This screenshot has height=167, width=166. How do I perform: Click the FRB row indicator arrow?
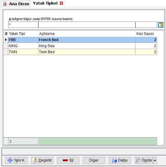coord(6,40)
